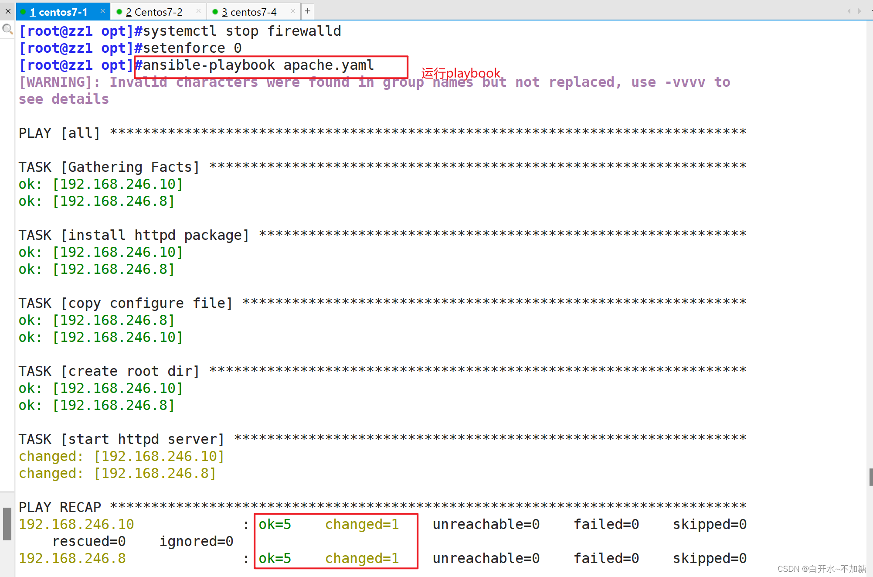This screenshot has height=577, width=873.
Task: Add a new session tab with plus
Action: point(308,11)
